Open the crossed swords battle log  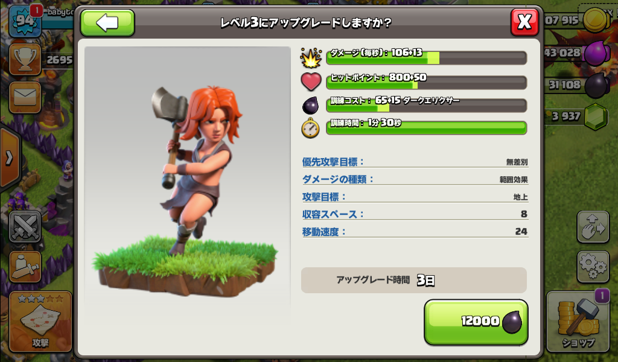click(x=25, y=226)
